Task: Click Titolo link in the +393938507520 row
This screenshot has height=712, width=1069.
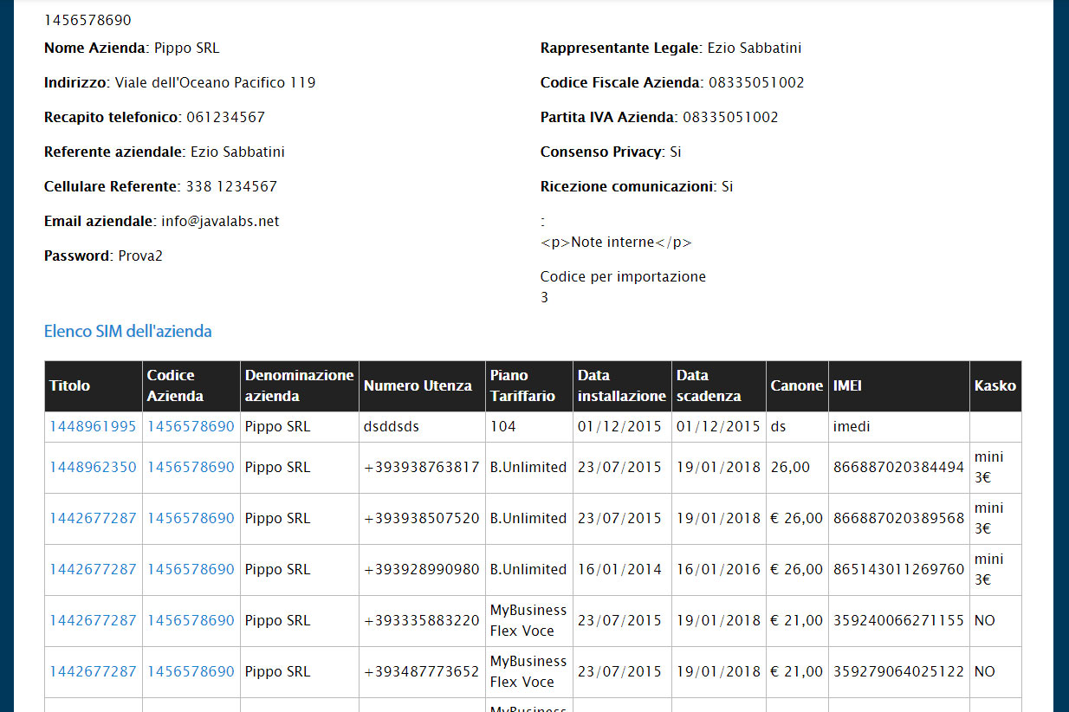Action: click(x=93, y=519)
